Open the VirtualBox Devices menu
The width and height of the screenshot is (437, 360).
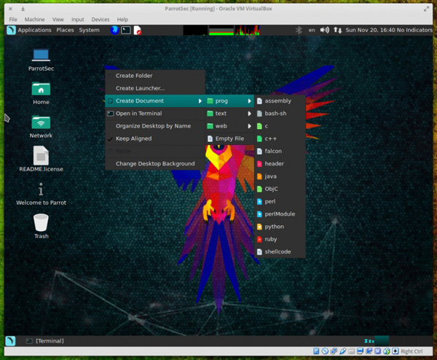click(x=101, y=19)
